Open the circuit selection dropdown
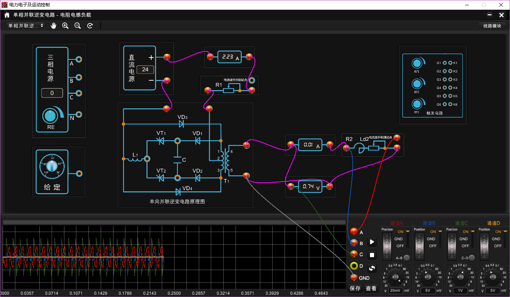 click(x=25, y=26)
